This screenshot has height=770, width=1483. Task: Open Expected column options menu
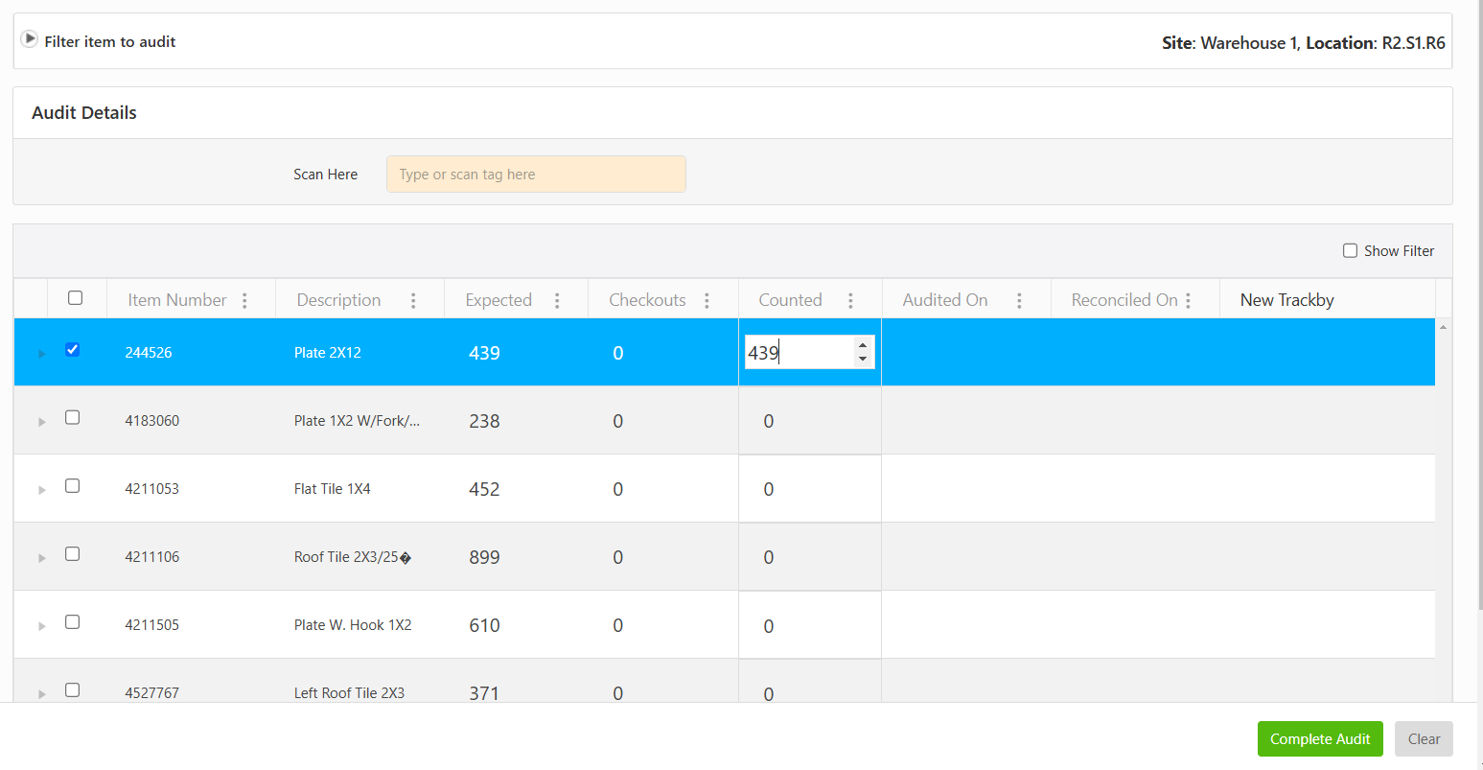tap(557, 300)
